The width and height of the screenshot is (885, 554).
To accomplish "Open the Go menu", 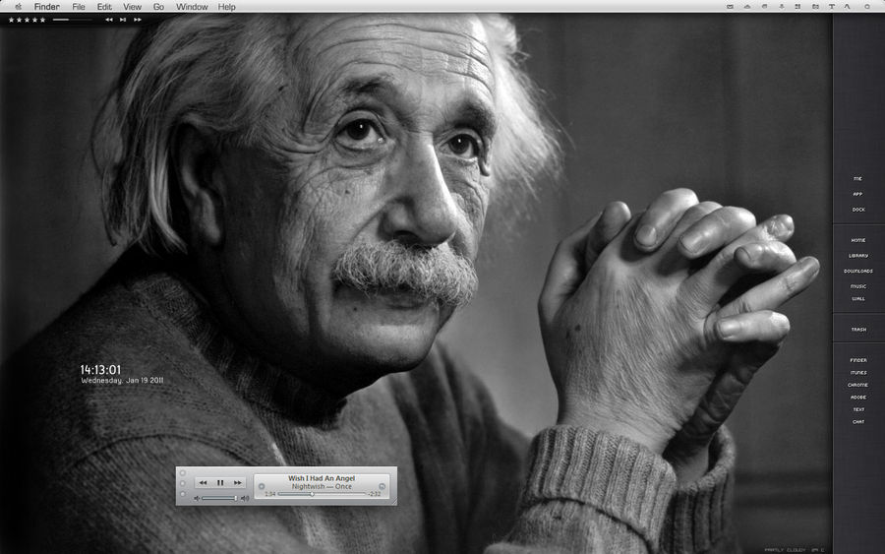I will point(158,7).
